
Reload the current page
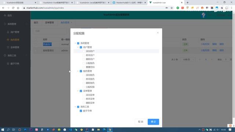pos(13,8)
